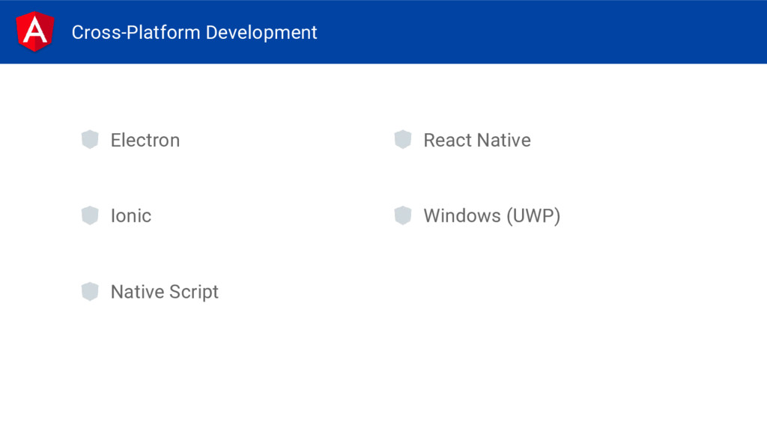This screenshot has height=431, width=767.
Task: Click the word Native after React
Action: (504, 140)
